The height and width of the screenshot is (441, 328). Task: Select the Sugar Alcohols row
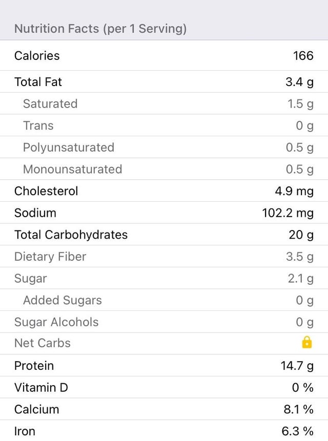click(x=164, y=322)
